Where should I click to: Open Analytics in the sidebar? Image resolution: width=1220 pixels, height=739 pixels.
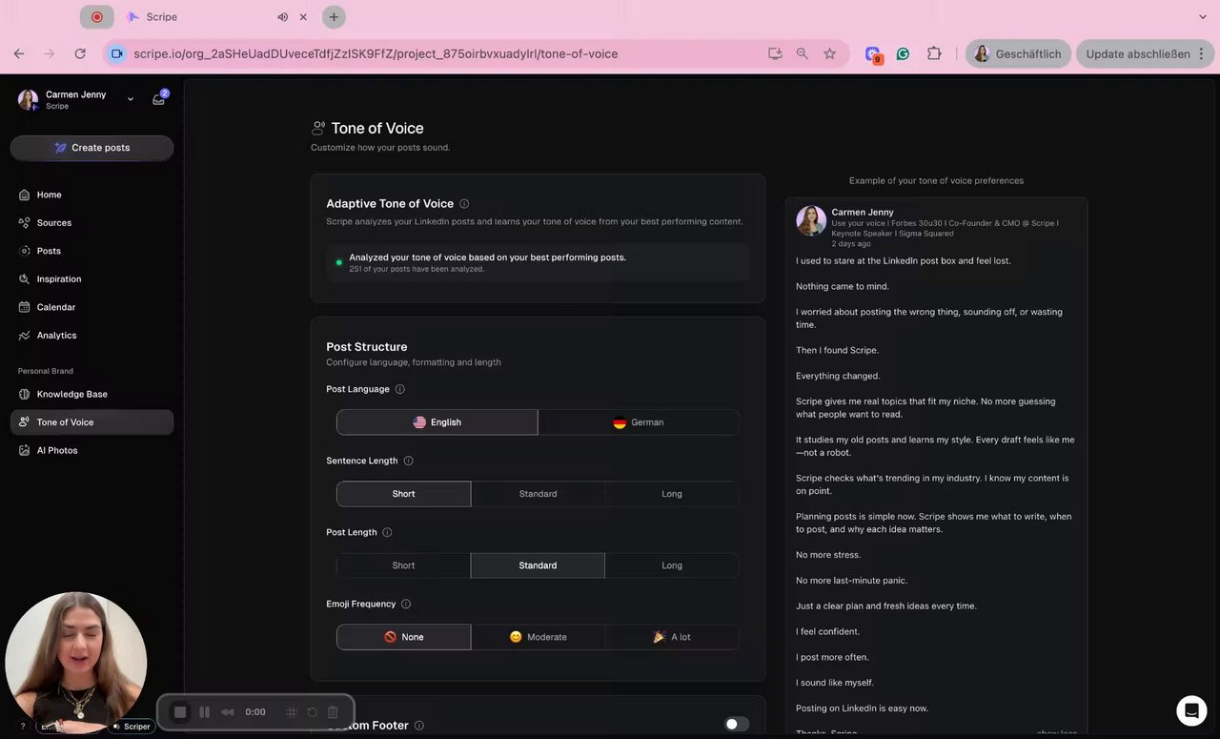[x=91, y=336]
